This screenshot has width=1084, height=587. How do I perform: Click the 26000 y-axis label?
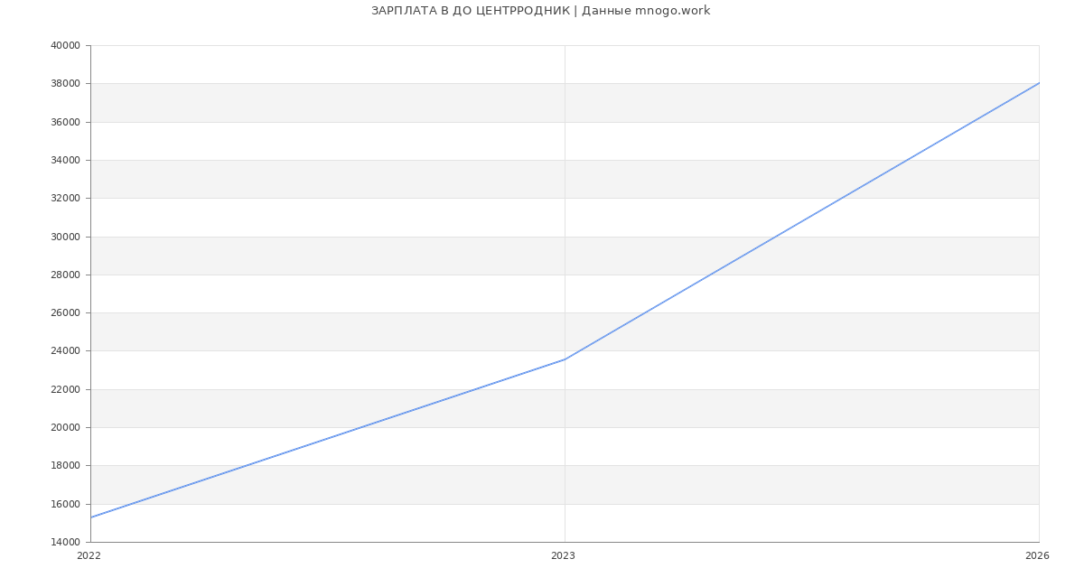pos(65,313)
